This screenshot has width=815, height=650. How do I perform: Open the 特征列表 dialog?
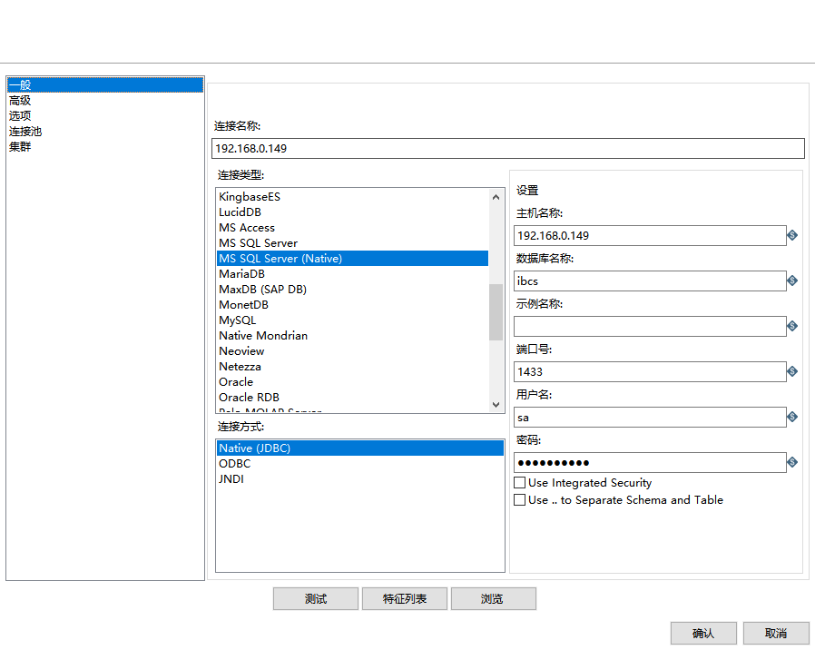coord(404,598)
